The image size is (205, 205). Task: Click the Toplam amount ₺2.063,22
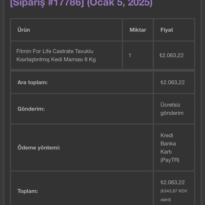click(x=172, y=182)
